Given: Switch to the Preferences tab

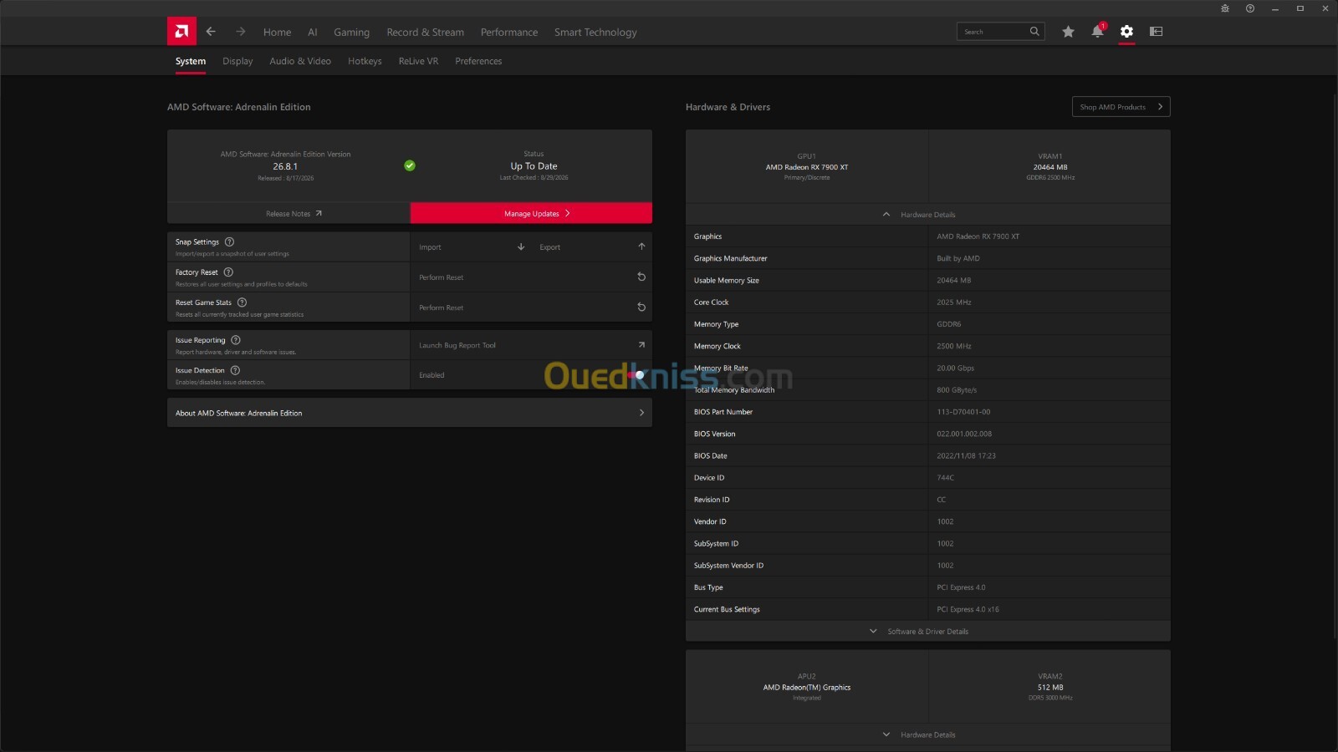Looking at the screenshot, I should pyautogui.click(x=478, y=61).
